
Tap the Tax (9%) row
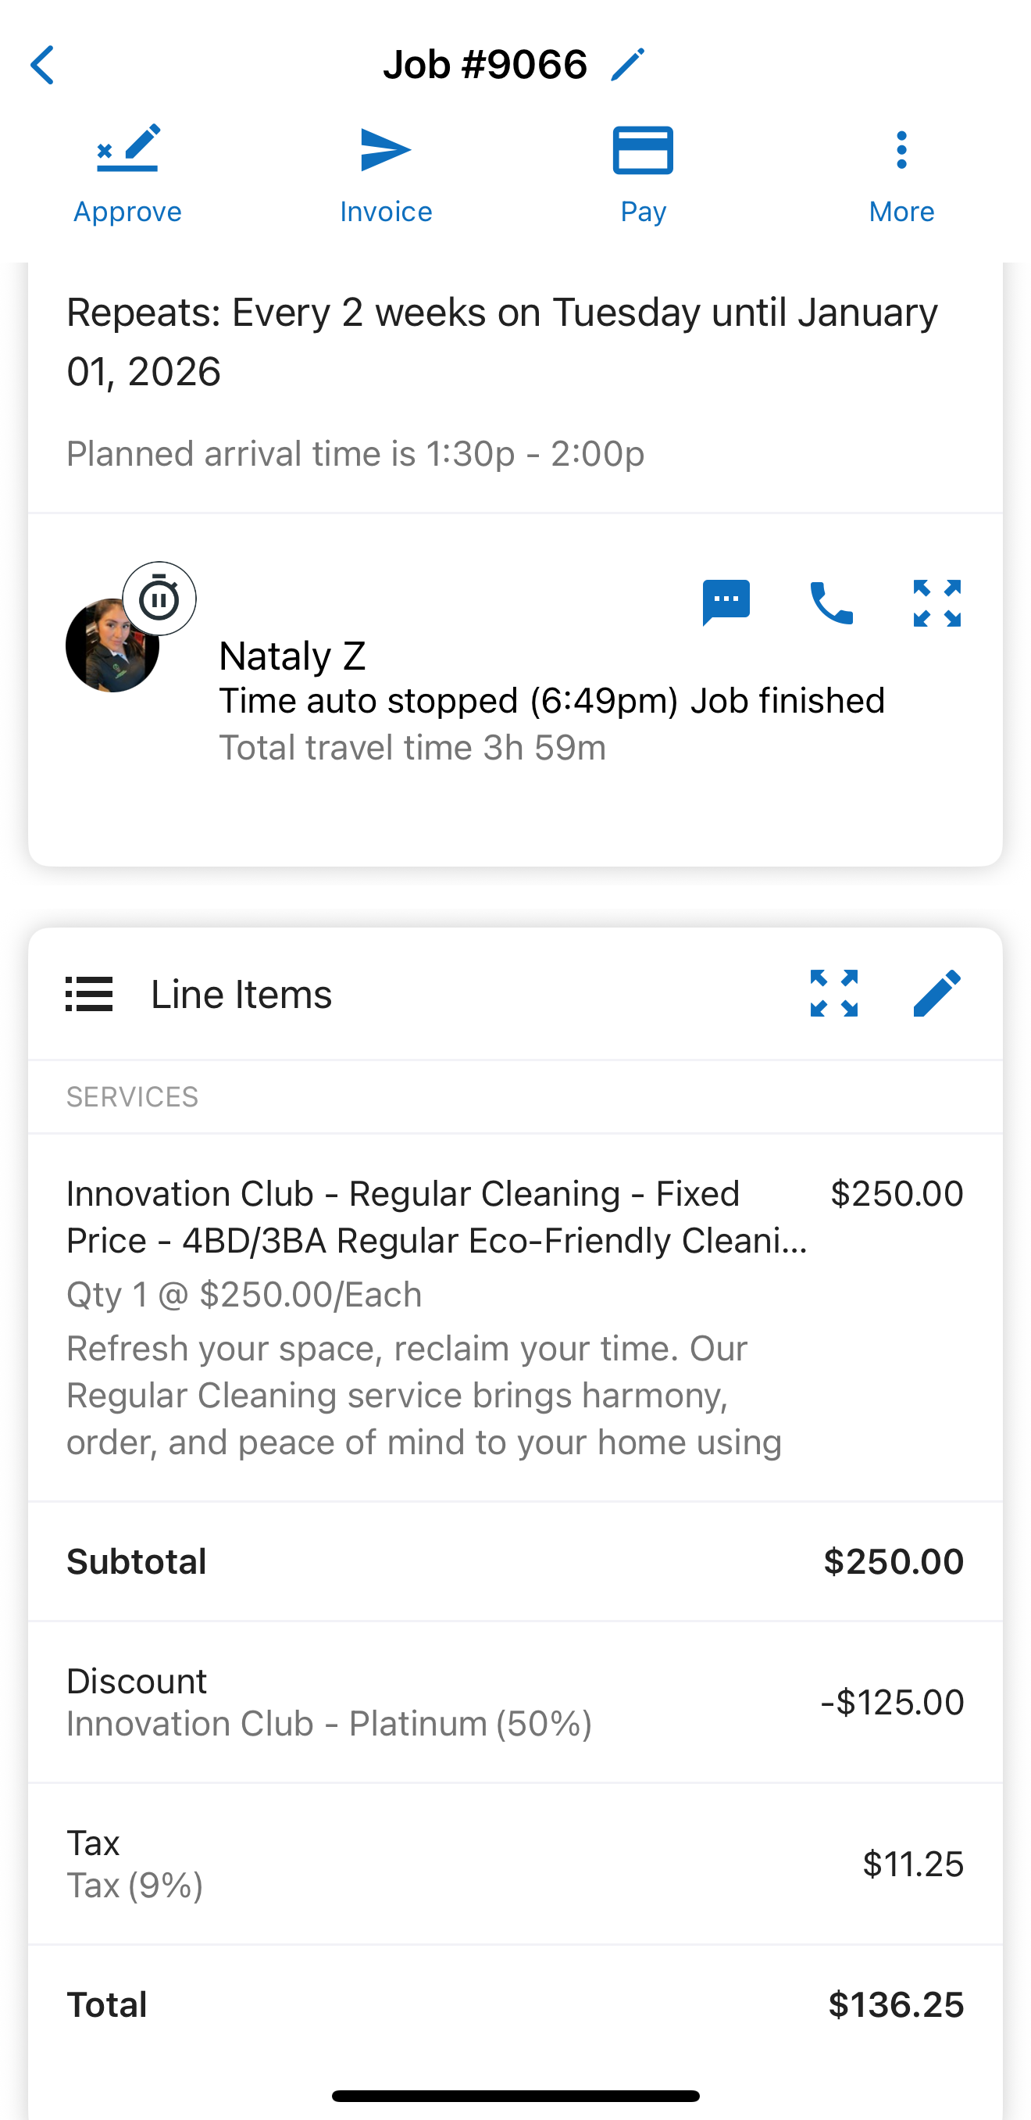coord(515,1863)
